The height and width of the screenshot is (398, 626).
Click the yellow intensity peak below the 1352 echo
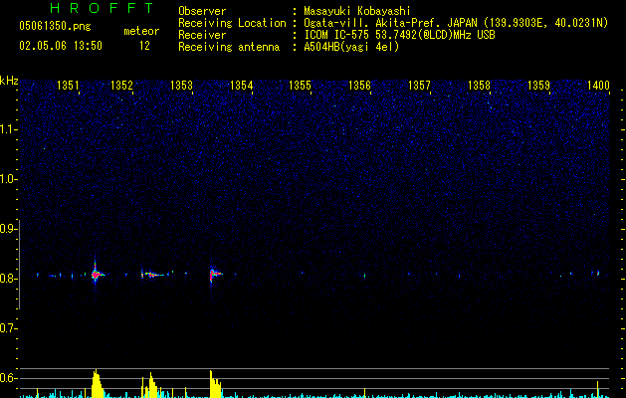(x=152, y=385)
